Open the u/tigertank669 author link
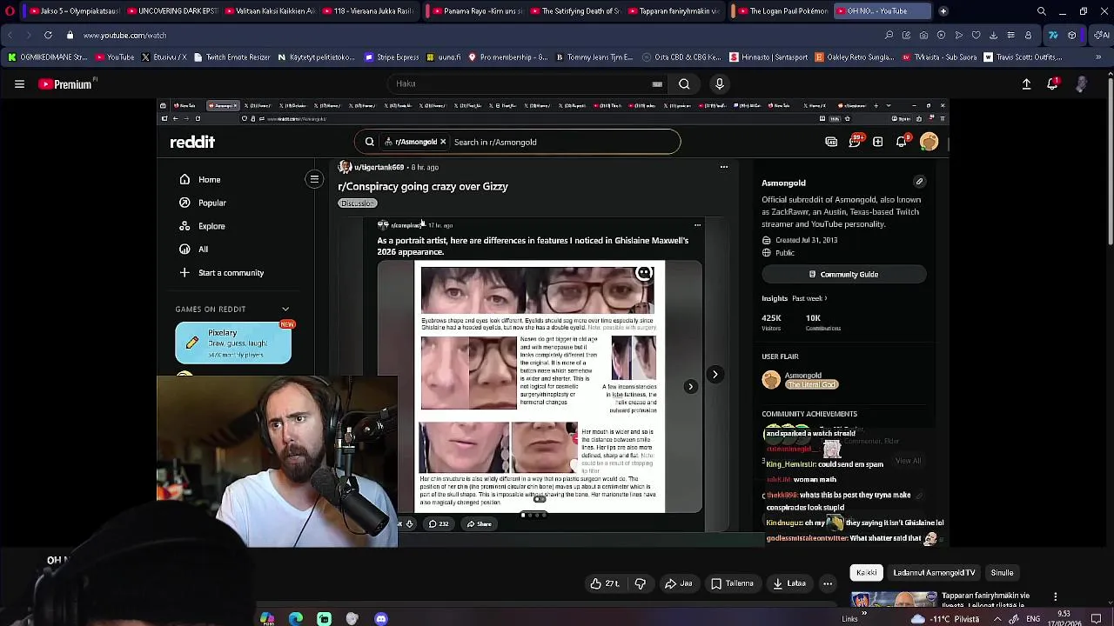Screen dimensions: 1114x626 379,167
